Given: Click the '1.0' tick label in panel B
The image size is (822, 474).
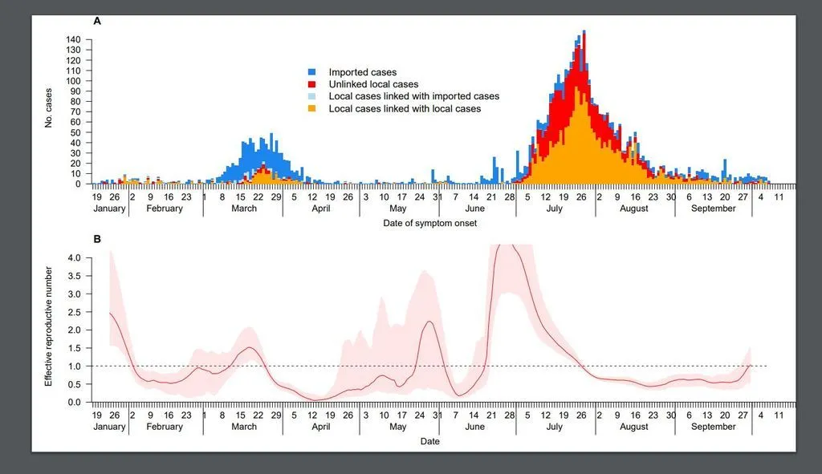Looking at the screenshot, I should click(75, 367).
